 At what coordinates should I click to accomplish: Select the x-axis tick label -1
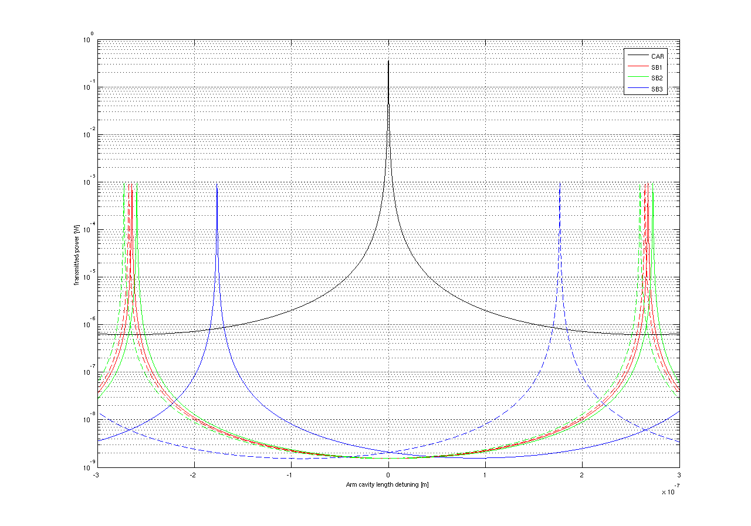coord(290,475)
